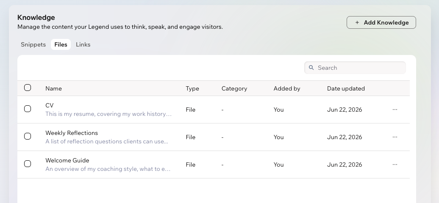Tick the select-all checkbox in header
This screenshot has height=203, width=439.
coord(28,88)
